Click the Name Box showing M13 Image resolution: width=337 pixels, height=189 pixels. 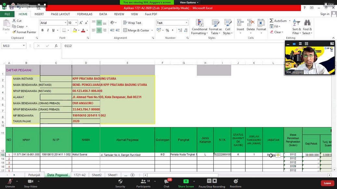tap(12, 46)
